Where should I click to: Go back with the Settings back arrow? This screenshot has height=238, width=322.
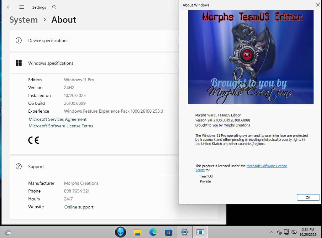9,7
